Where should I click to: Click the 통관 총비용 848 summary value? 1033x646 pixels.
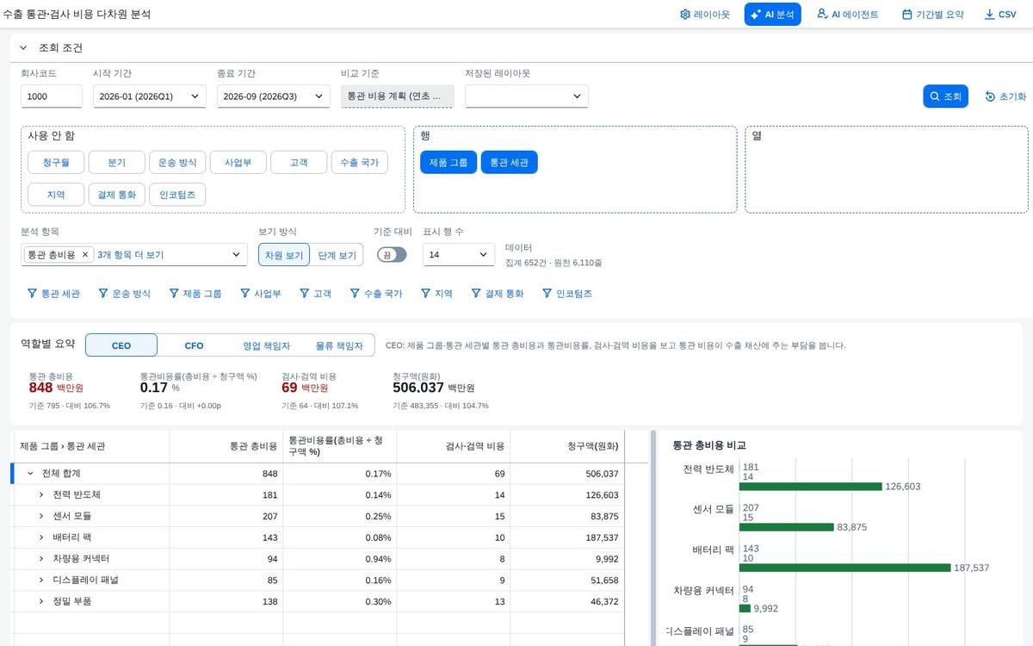[41, 387]
